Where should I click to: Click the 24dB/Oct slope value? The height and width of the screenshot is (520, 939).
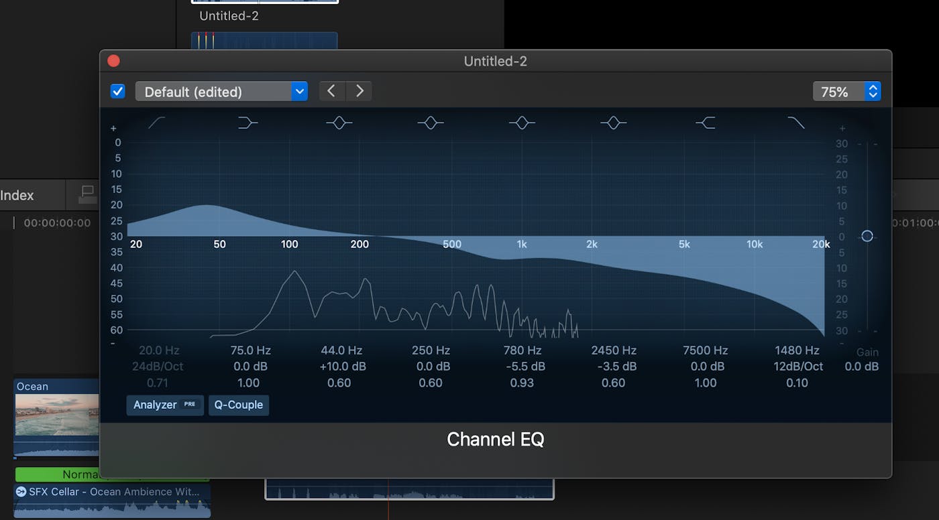pos(159,367)
